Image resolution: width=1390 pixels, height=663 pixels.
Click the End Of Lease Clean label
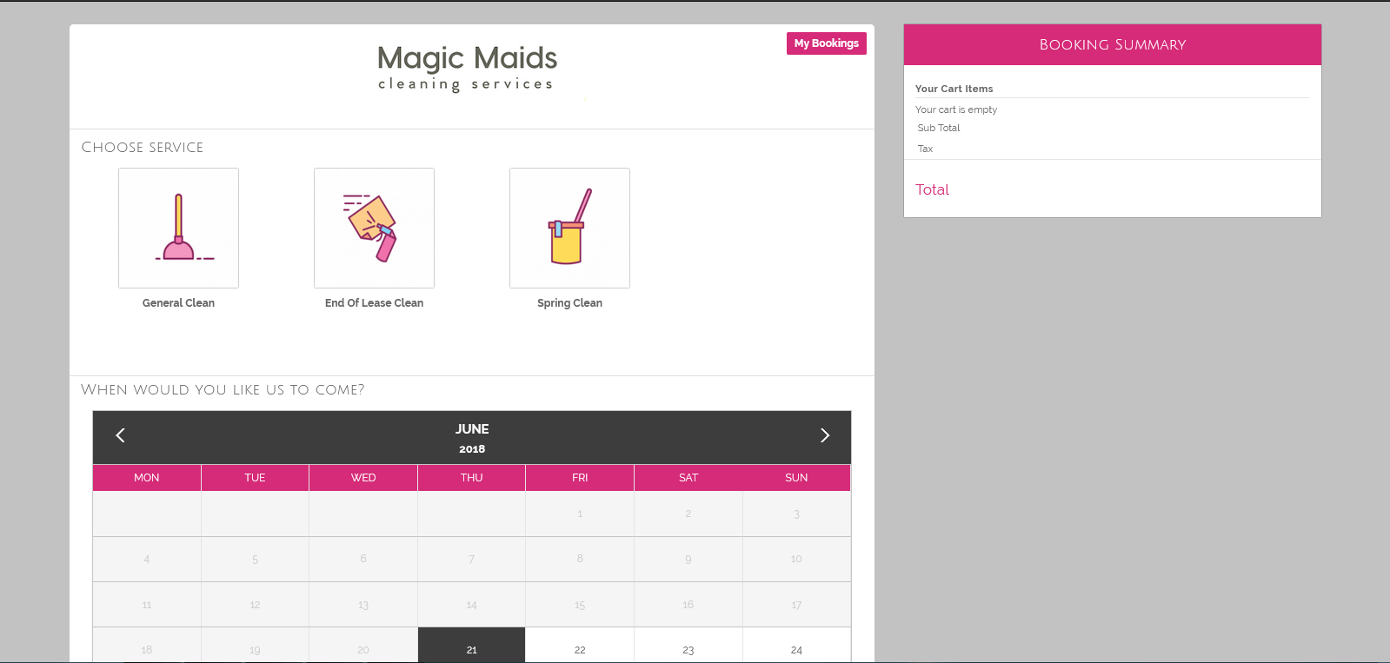coord(374,303)
